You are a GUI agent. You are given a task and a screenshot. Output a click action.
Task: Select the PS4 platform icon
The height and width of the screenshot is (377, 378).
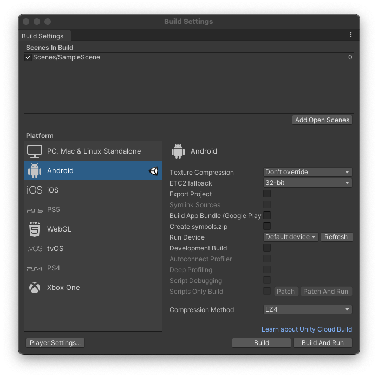click(x=35, y=268)
